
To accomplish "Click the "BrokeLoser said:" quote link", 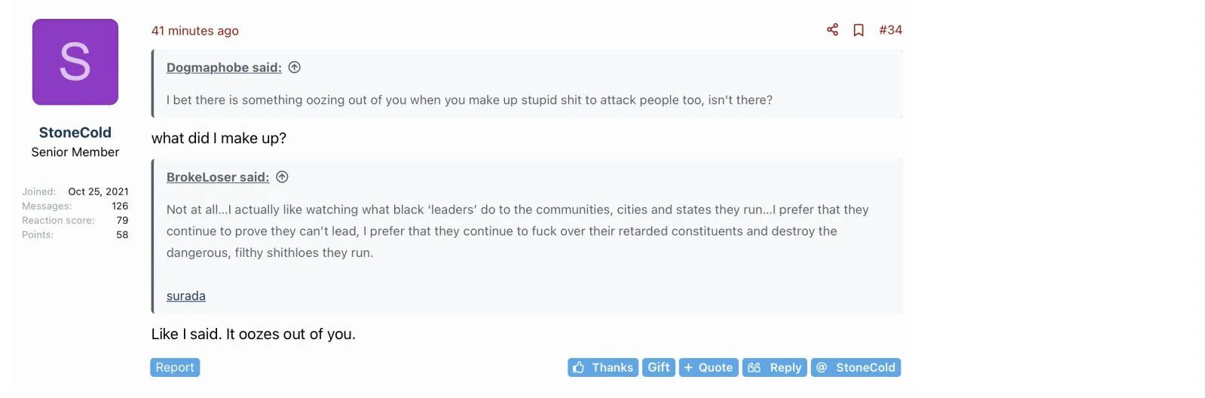I will [217, 177].
